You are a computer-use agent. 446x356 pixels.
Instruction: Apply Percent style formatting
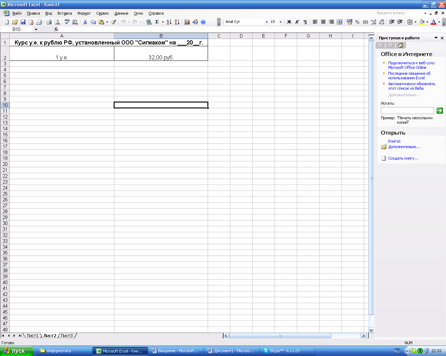tap(357, 22)
